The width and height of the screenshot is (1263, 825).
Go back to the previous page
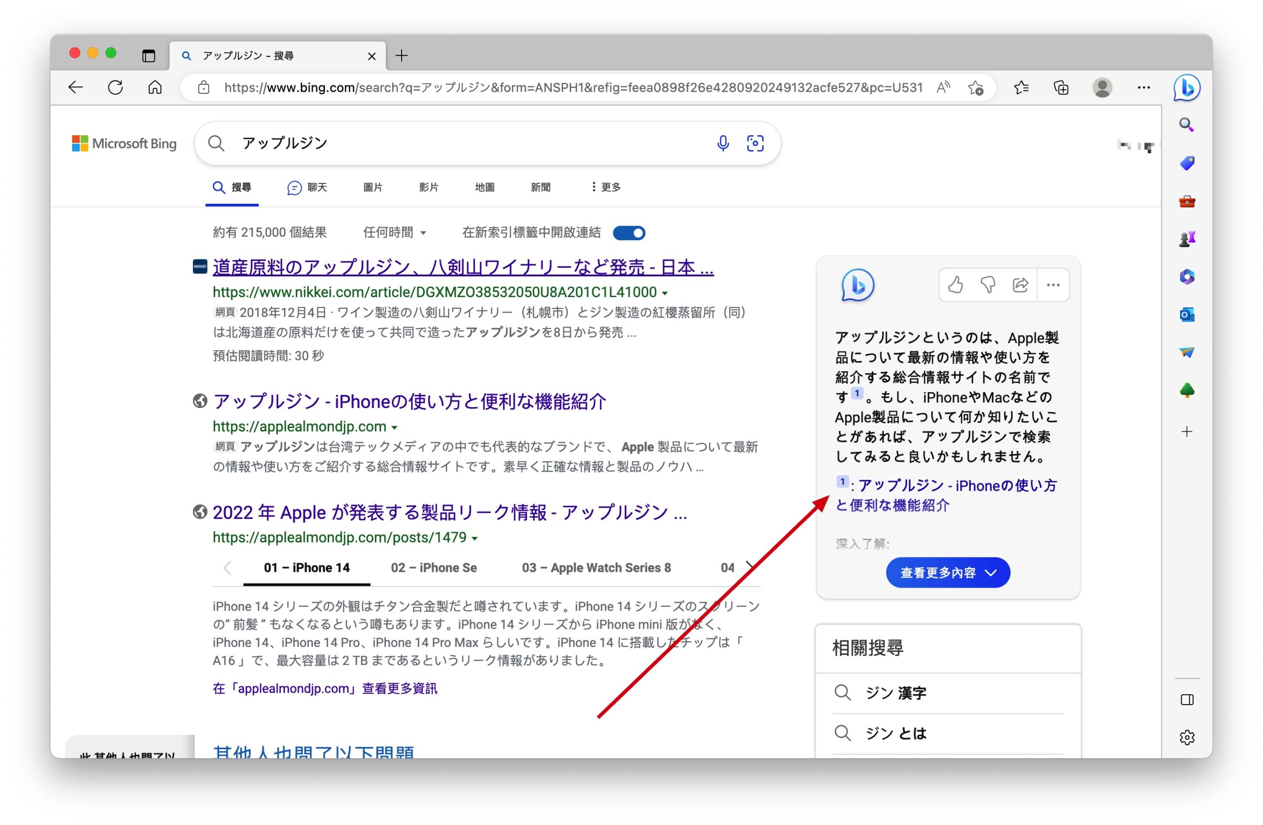click(x=76, y=88)
